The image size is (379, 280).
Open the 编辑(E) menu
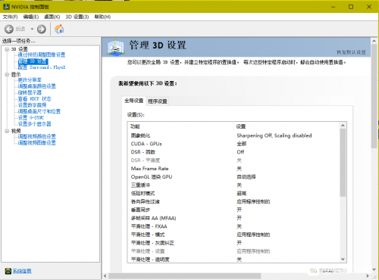click(x=31, y=17)
